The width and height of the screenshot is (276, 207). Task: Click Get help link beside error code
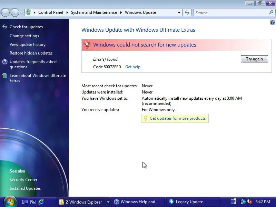coord(133,67)
